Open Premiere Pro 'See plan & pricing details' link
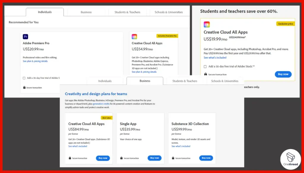Screen dimensions: 304x173 tap(35, 61)
